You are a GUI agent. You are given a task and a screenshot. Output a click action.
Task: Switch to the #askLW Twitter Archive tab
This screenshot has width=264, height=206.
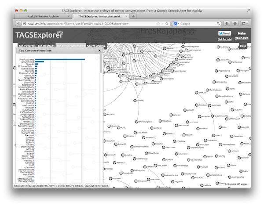tap(43, 16)
